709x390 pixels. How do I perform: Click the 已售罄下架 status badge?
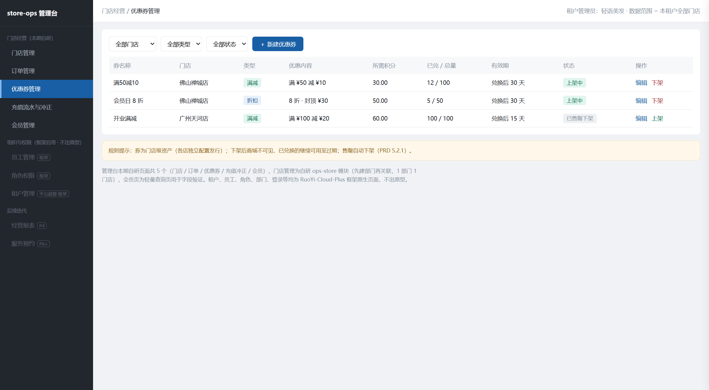point(580,118)
